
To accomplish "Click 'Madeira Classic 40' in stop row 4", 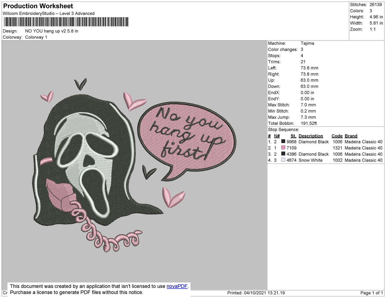I will pyautogui.click(x=364, y=160).
